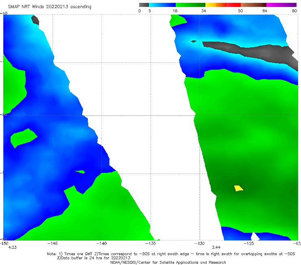Click the longitude label -135
This screenshot has height=265, width=301.
pyautogui.click(x=150, y=243)
